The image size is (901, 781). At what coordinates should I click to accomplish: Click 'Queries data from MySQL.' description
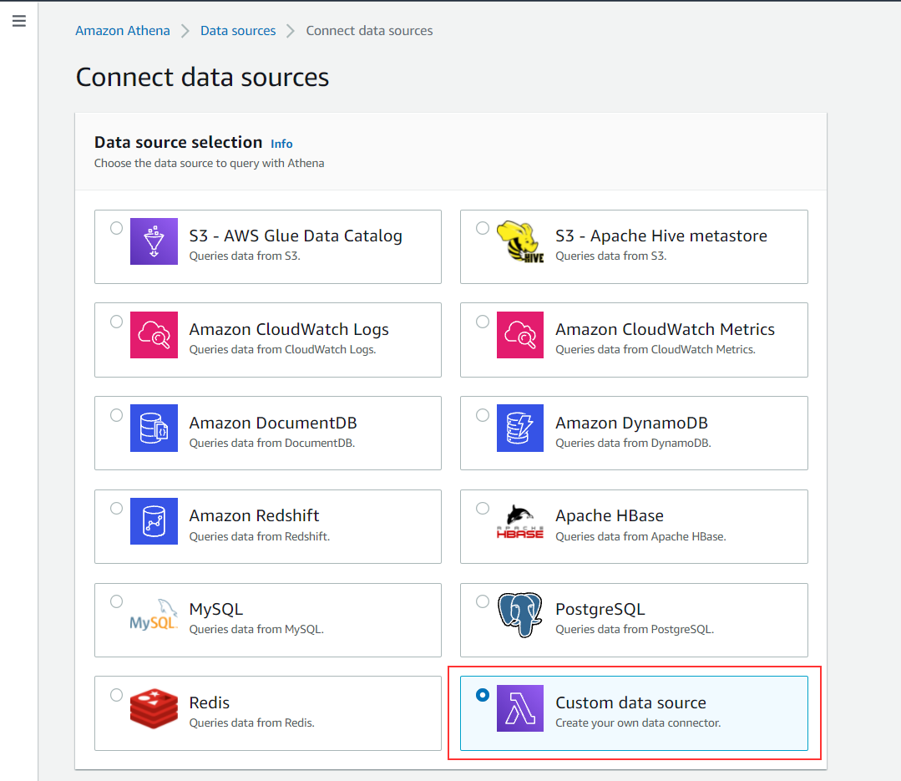[x=256, y=629]
